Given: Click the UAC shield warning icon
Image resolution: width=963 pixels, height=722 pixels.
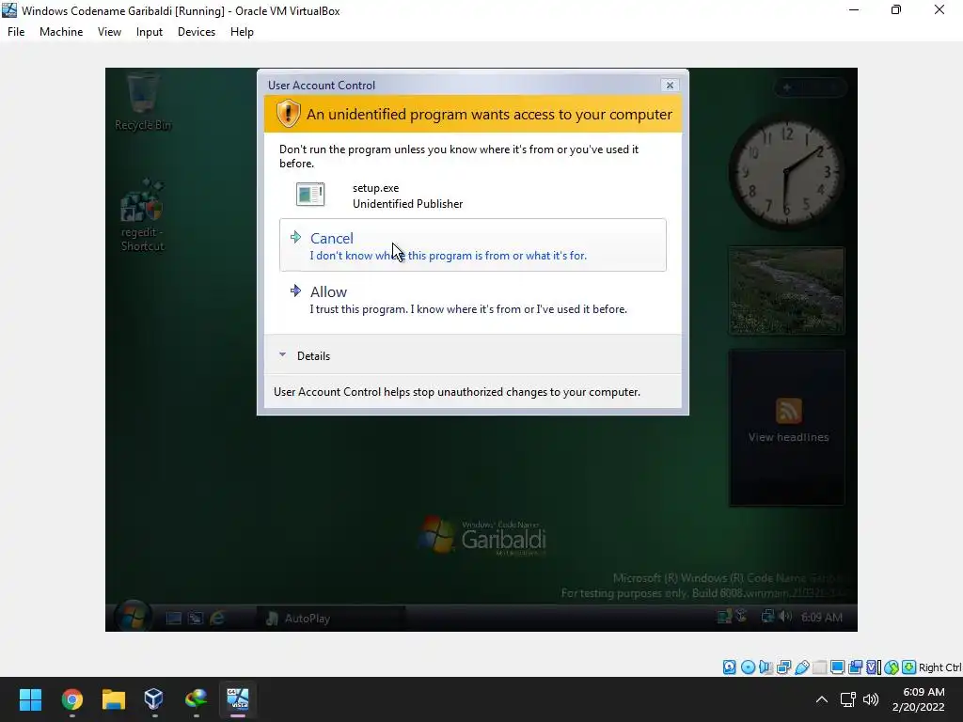Looking at the screenshot, I should tap(288, 114).
